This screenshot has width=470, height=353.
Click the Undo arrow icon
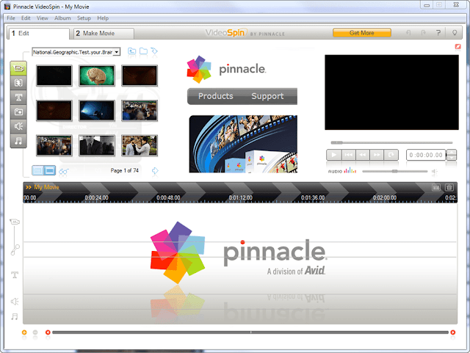click(408, 33)
